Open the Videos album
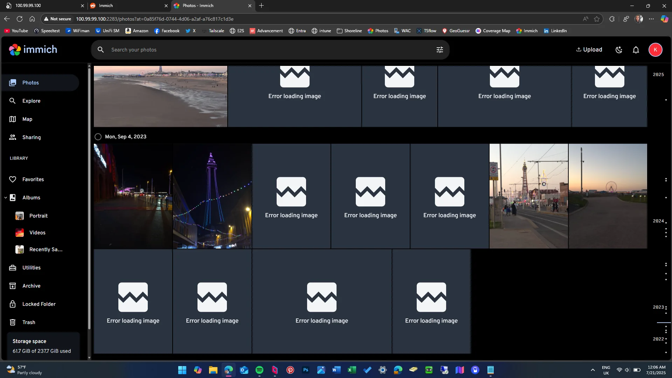Image resolution: width=672 pixels, height=378 pixels. pos(37,232)
